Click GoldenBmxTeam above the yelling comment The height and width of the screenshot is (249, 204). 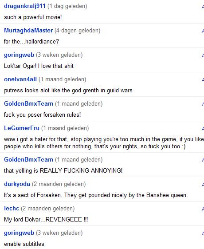28,160
